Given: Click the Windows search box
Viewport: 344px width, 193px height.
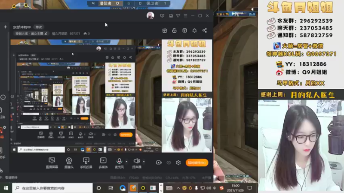Looking at the screenshot, I should (x=52, y=188).
